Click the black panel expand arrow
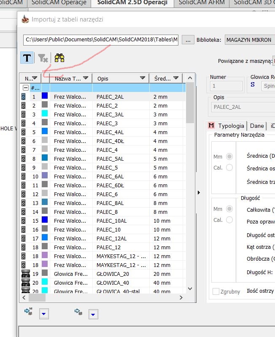This screenshot has width=275, height=337. (199, 193)
